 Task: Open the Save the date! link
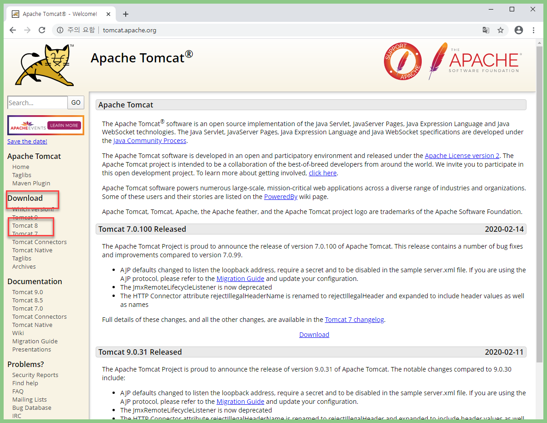point(27,141)
